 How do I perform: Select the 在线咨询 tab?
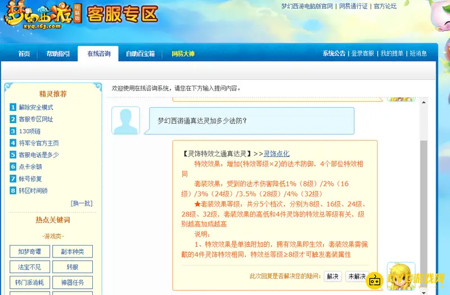click(98, 53)
